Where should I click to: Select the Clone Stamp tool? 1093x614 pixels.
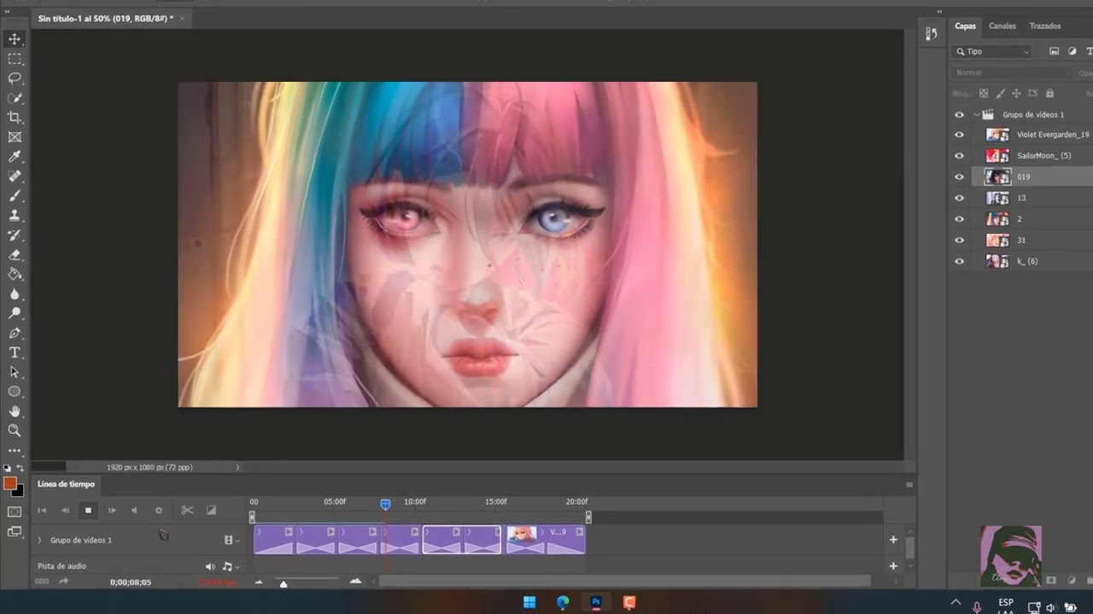click(x=15, y=216)
